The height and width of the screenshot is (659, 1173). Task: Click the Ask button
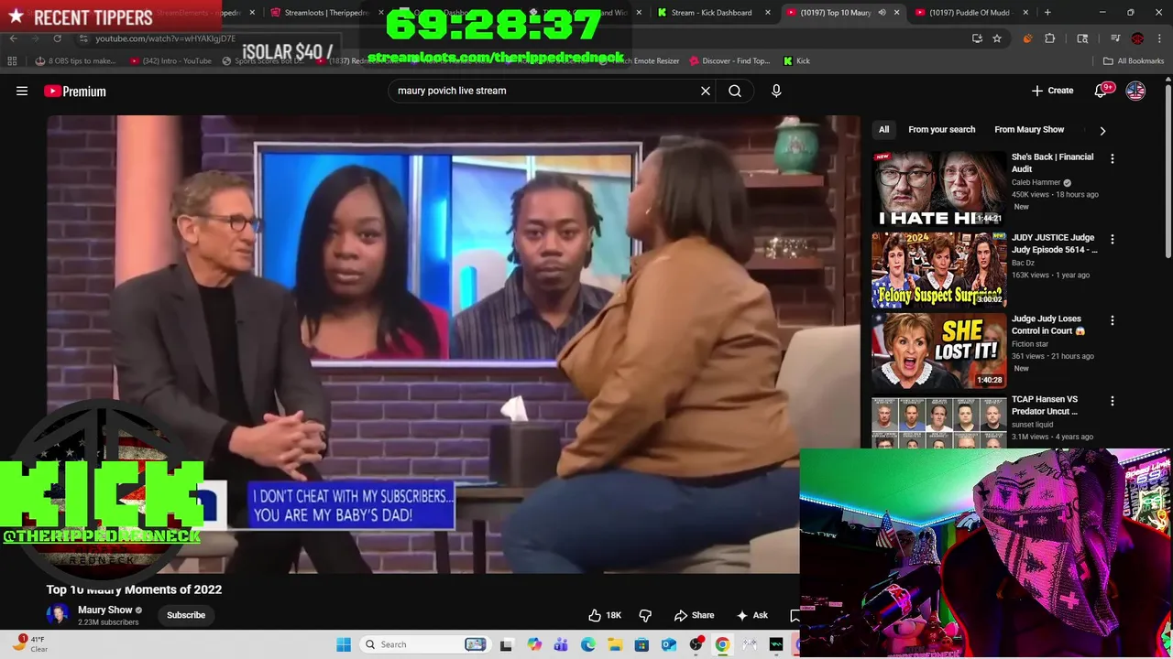tap(752, 615)
